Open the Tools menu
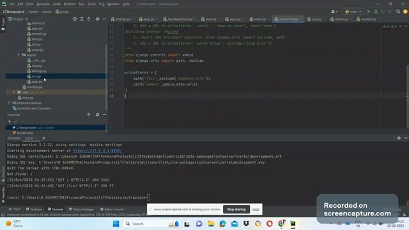 91,4
